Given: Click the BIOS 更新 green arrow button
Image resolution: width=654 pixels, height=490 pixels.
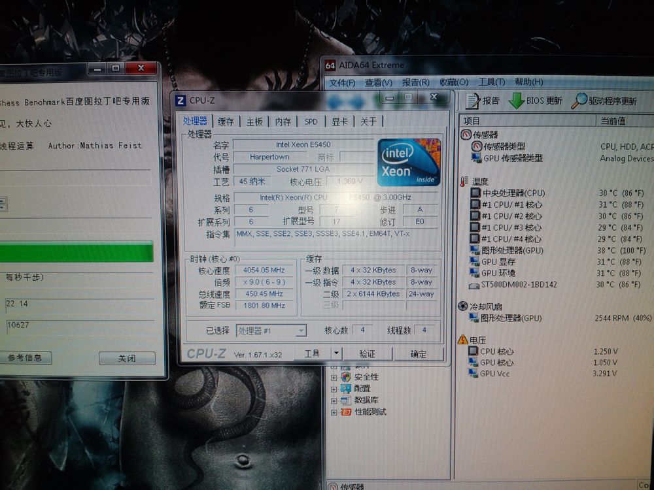Looking at the screenshot, I should 517,101.
